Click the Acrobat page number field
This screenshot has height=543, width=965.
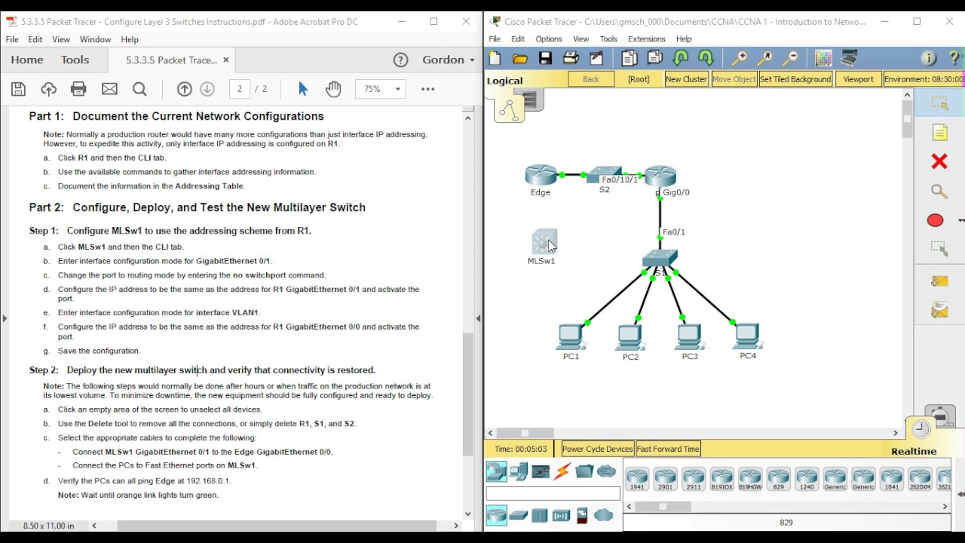click(240, 89)
